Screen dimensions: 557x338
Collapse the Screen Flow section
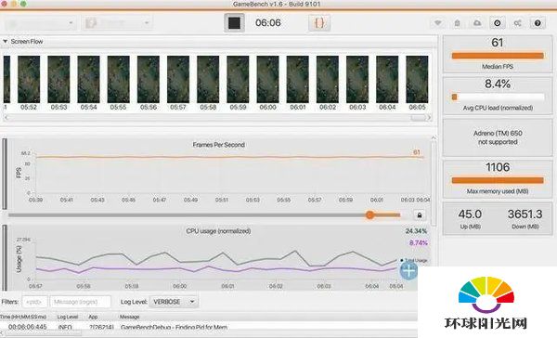(x=5, y=42)
